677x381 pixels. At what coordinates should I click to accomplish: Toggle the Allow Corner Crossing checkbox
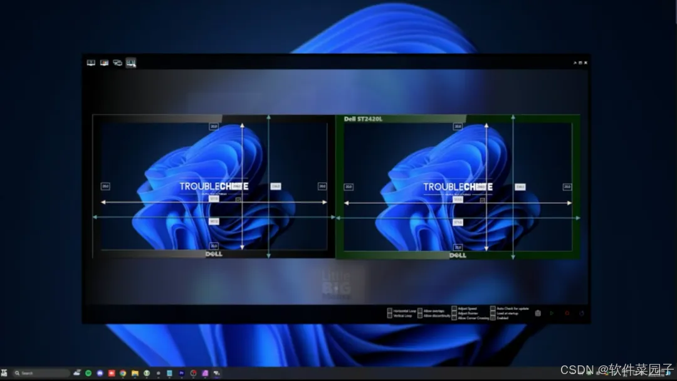pos(454,318)
